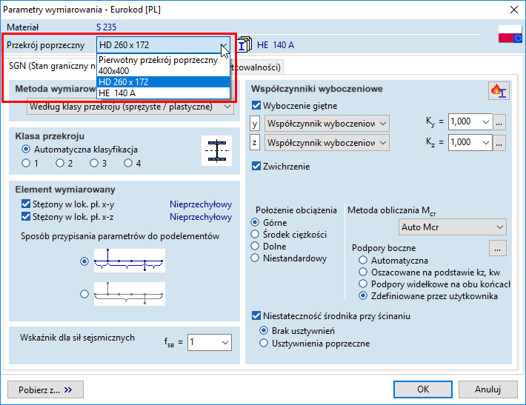This screenshot has height=405, width=526.
Task: Select Usztywnienia poprzeczne radio option
Action: [264, 344]
